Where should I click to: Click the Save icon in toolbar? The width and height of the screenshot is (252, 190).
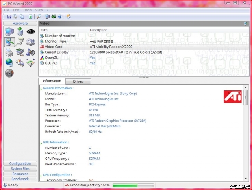click(9, 16)
